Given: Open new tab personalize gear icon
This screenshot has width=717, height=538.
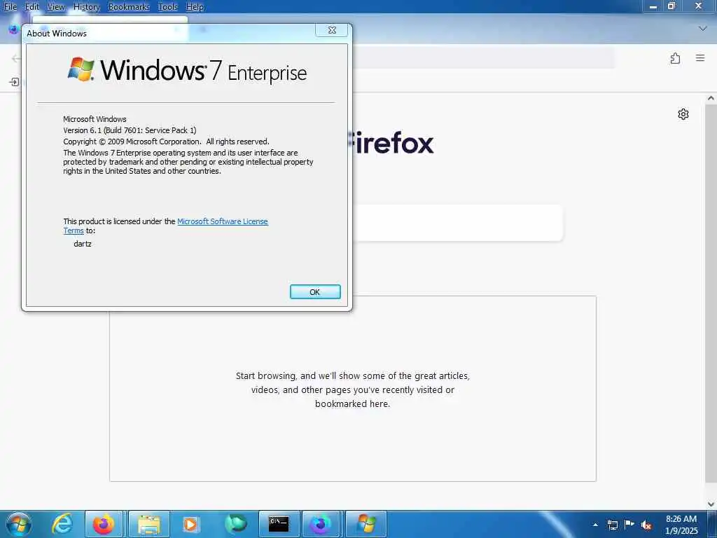Looking at the screenshot, I should 683,114.
